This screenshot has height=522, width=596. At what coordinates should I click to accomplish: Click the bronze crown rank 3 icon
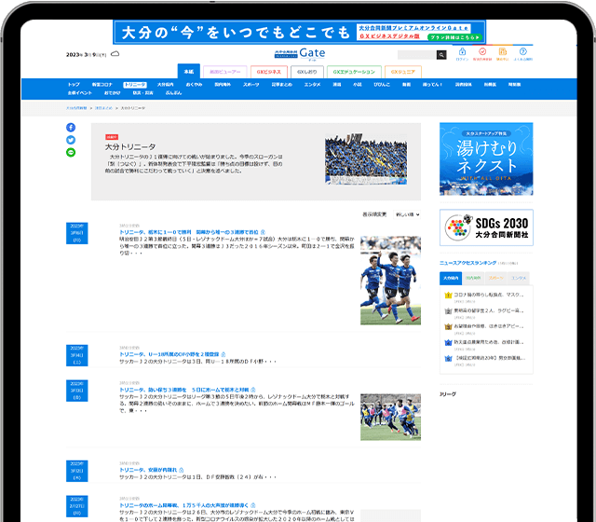448,326
